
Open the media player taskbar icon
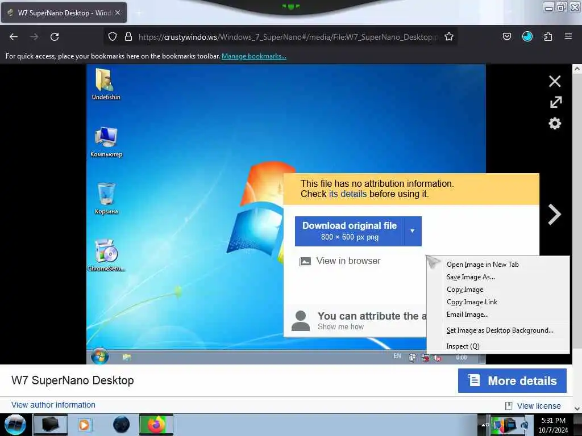click(x=84, y=425)
